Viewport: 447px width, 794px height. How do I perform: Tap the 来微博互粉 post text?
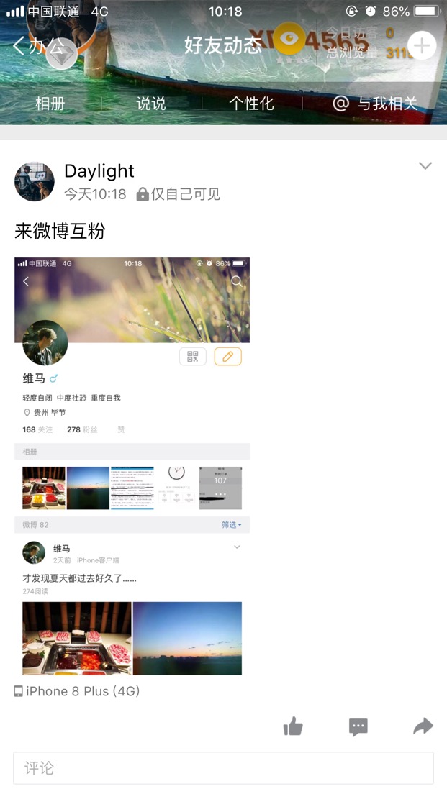pos(60,232)
